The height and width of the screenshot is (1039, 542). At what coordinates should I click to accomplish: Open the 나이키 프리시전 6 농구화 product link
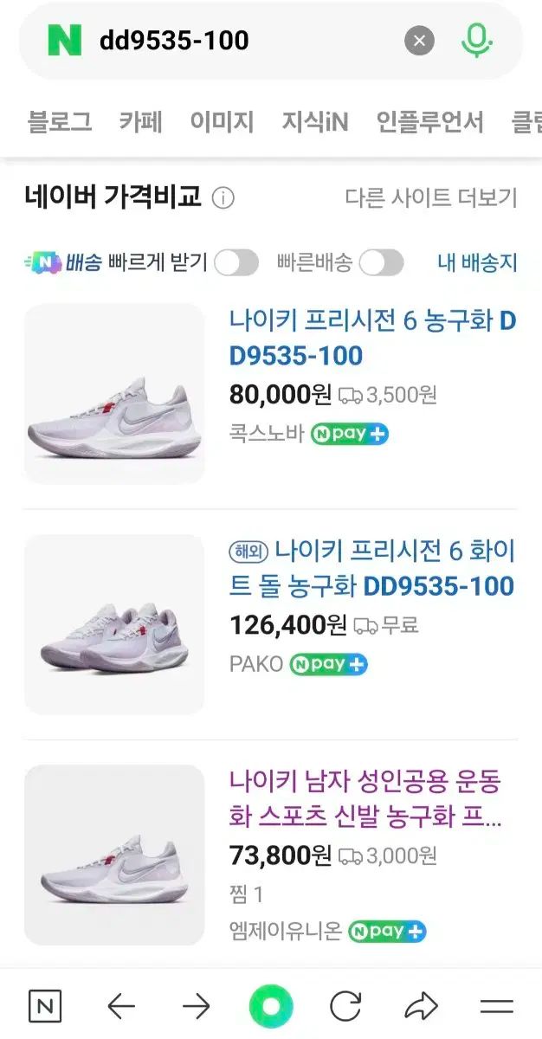coord(371,338)
